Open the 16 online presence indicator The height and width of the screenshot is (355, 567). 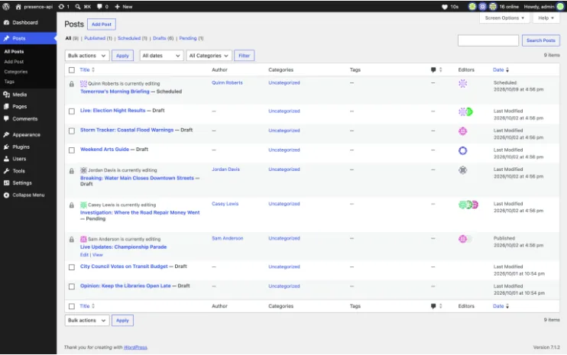[493, 7]
